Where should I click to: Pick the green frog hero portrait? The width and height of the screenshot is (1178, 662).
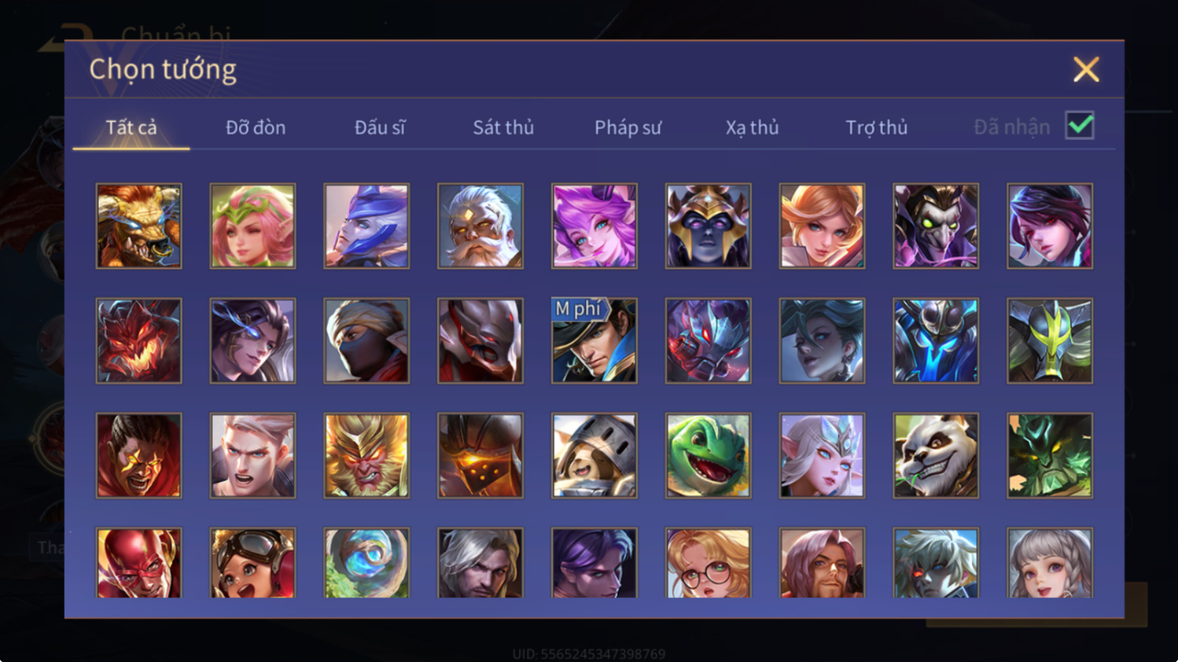pyautogui.click(x=708, y=455)
